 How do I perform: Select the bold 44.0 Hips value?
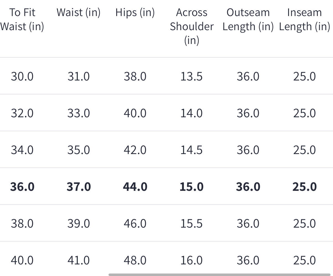pos(135,187)
